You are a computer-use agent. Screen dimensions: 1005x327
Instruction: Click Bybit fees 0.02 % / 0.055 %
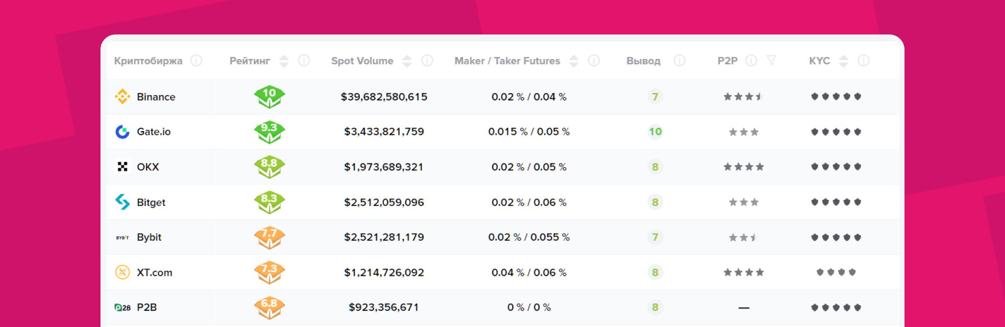(x=529, y=237)
